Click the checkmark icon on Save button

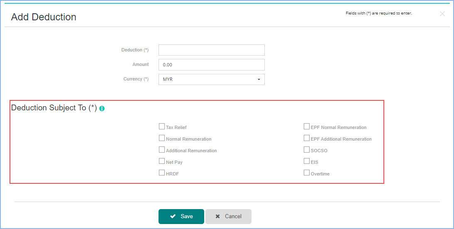click(173, 216)
